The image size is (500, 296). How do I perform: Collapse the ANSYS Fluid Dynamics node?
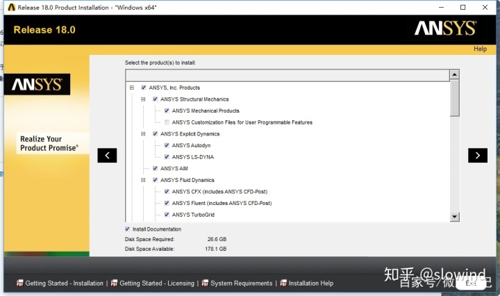[143, 180]
